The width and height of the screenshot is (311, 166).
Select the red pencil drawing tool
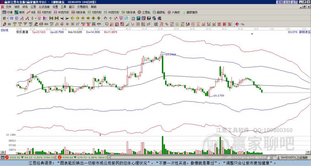coord(4,24)
